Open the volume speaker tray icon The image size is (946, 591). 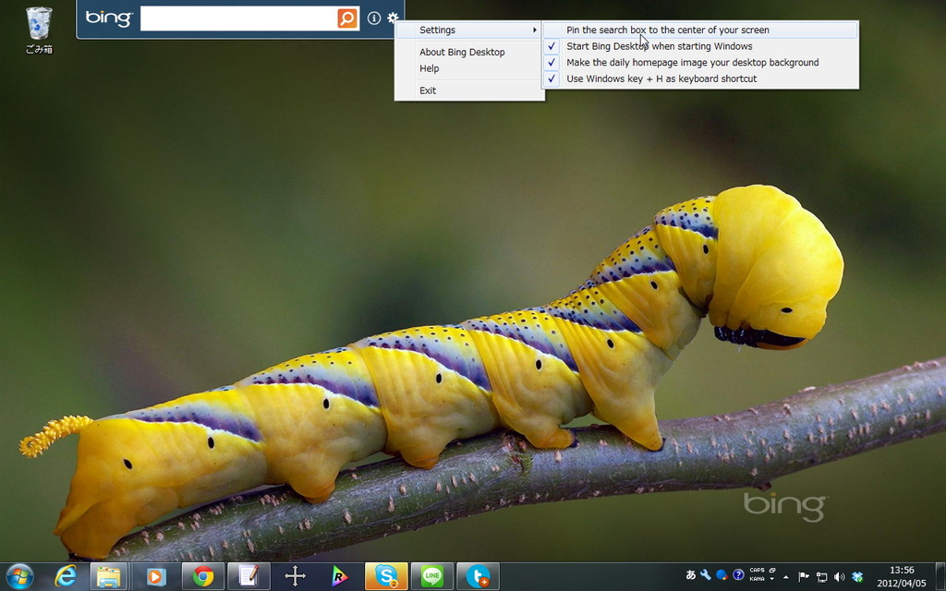(x=839, y=577)
